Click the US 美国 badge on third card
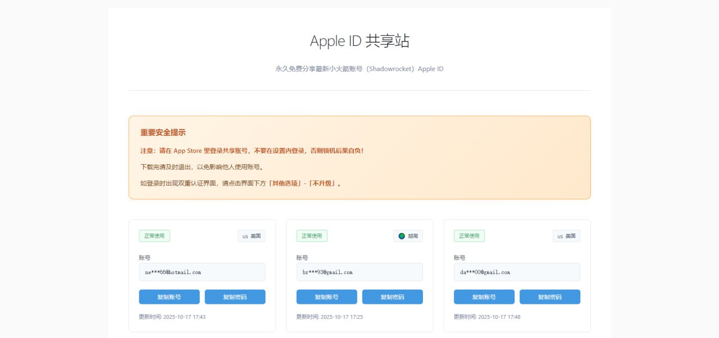Image resolution: width=719 pixels, height=338 pixels. (566, 235)
